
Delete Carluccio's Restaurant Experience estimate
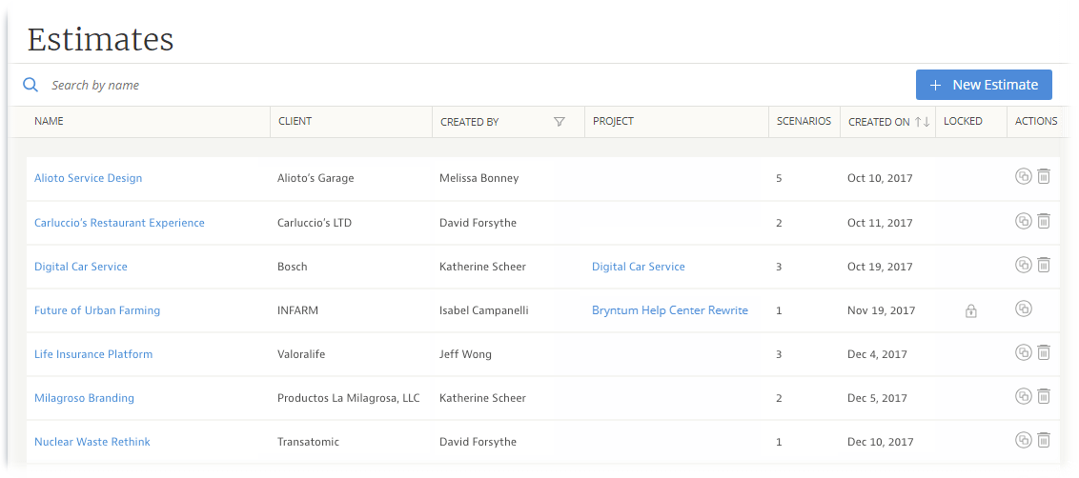[x=1044, y=221]
